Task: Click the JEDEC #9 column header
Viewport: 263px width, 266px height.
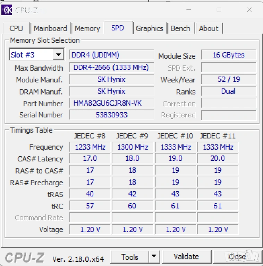Action: [132, 136]
